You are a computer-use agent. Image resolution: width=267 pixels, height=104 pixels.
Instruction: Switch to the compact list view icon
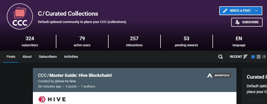264,57
